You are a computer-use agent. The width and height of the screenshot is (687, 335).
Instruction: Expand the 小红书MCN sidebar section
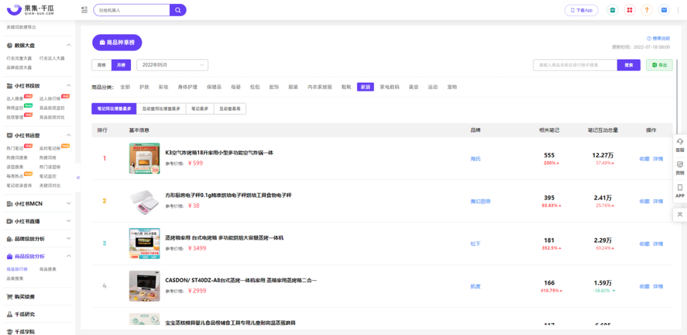[38, 204]
